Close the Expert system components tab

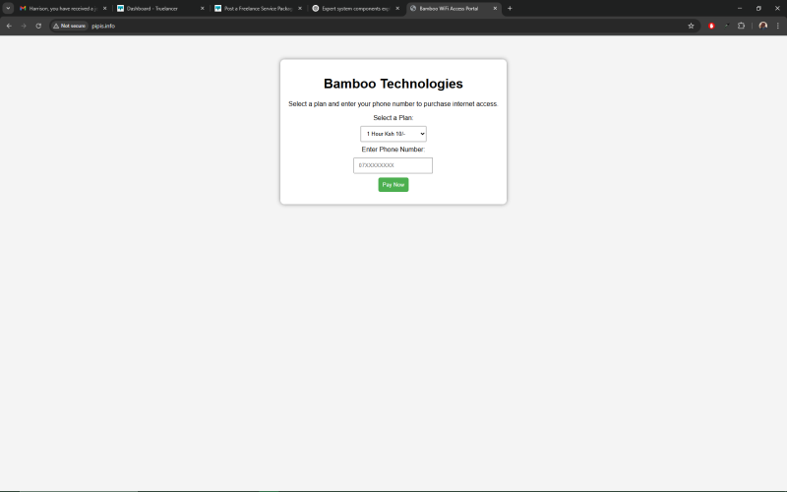[x=397, y=9]
